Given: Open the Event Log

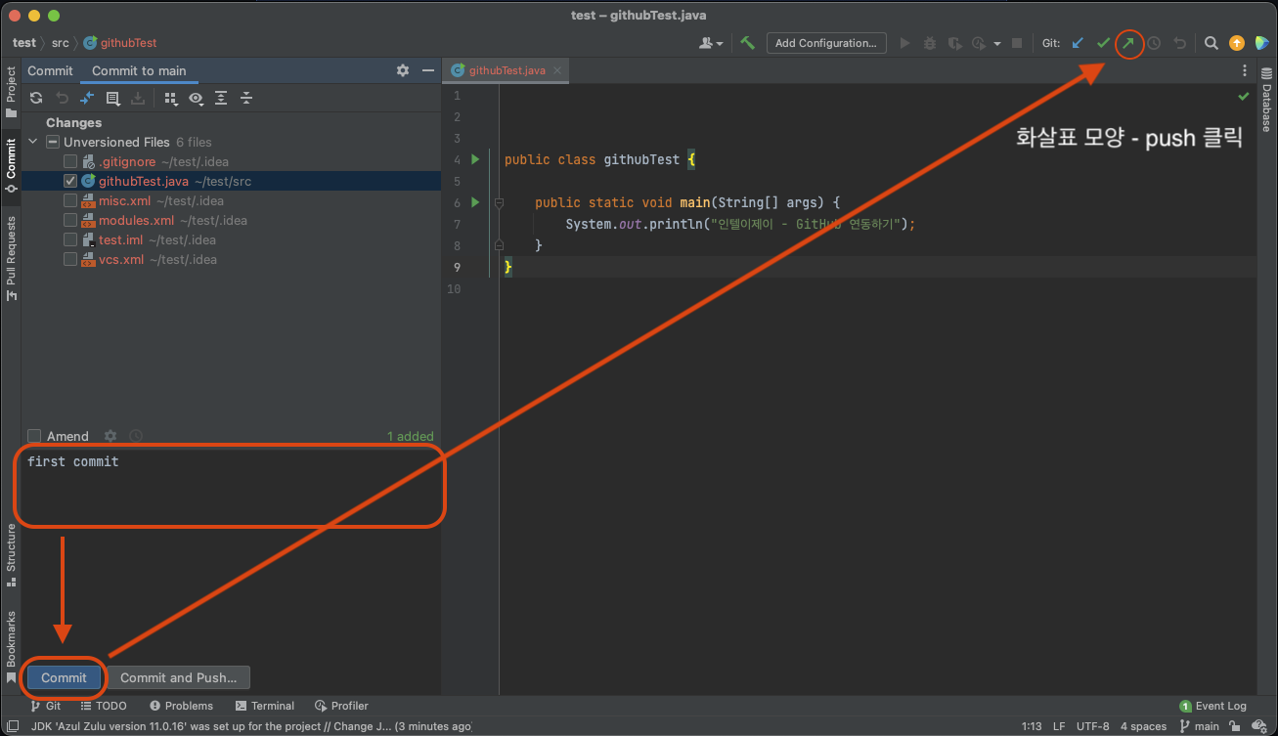Looking at the screenshot, I should click(x=1212, y=706).
